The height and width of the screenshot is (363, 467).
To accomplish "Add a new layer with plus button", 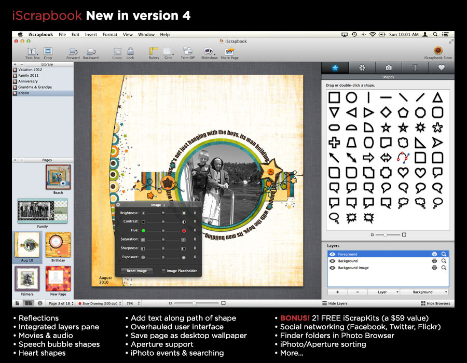I will tap(337, 292).
